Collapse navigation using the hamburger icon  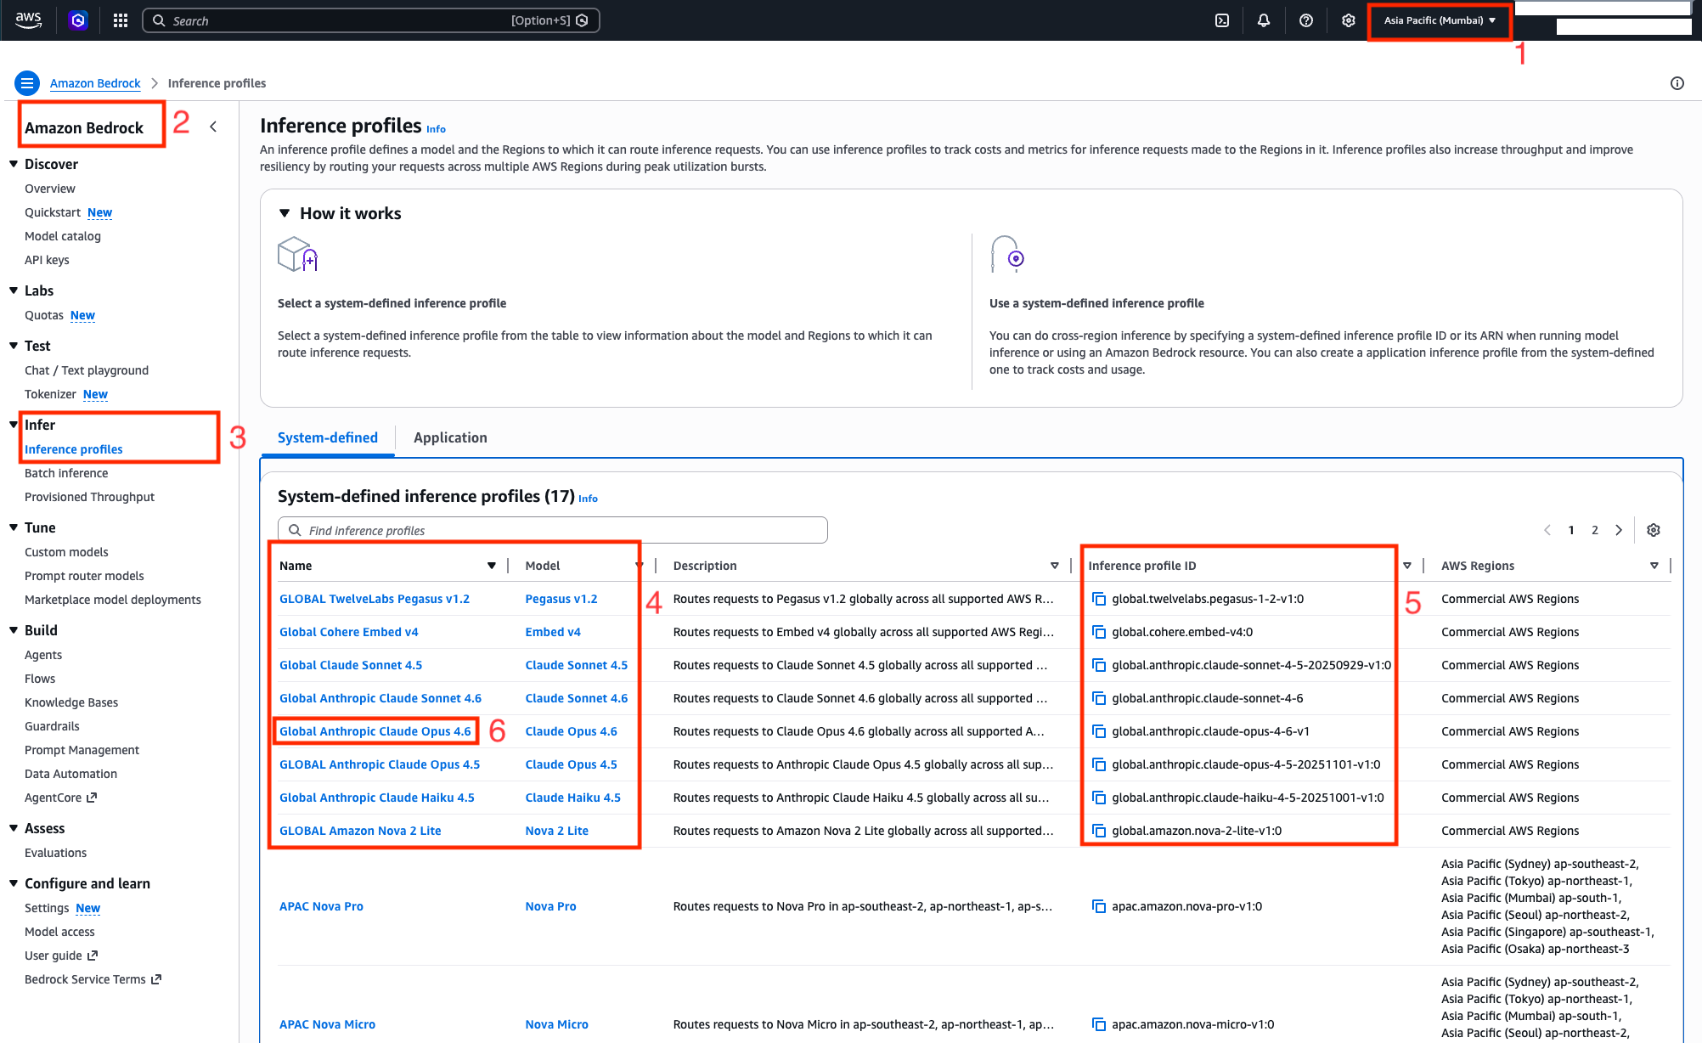click(27, 82)
